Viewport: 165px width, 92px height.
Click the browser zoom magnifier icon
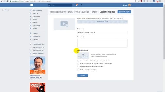pos(136,1)
